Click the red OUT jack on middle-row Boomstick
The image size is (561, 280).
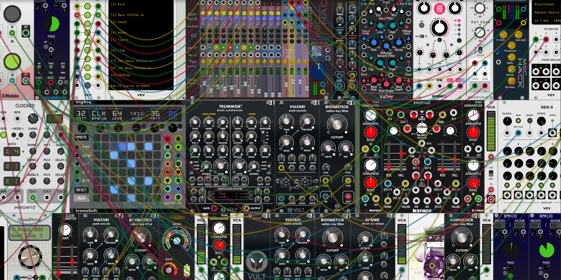pyautogui.click(x=348, y=196)
